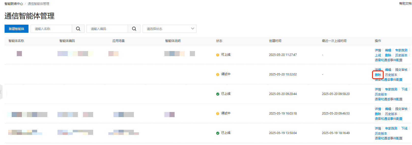Screen dimensions: 412x145
Task: Click 专家拨测 in the 09:20:44 row
Action: [x=391, y=89]
